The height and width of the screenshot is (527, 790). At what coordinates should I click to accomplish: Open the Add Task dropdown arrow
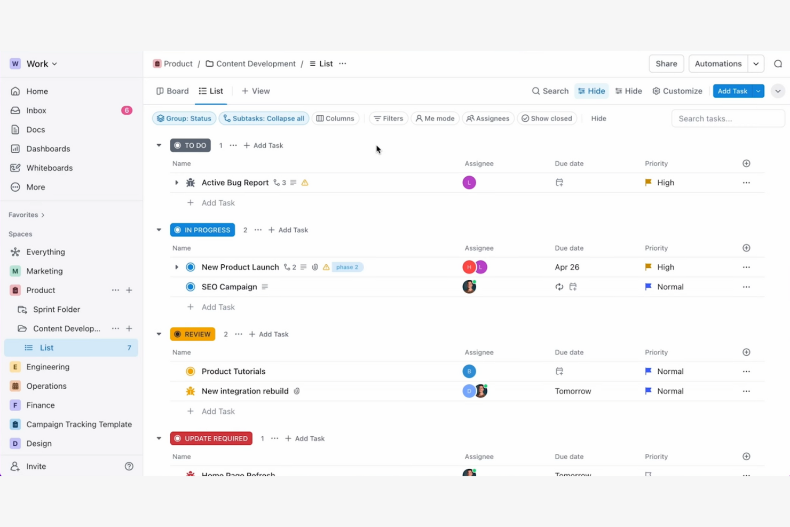(757, 91)
